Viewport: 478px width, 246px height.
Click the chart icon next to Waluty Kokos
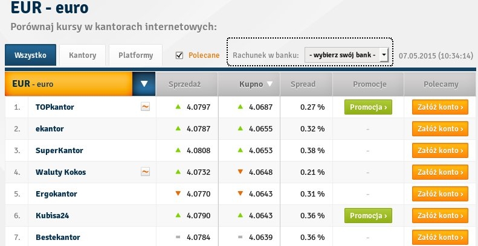[145, 172]
